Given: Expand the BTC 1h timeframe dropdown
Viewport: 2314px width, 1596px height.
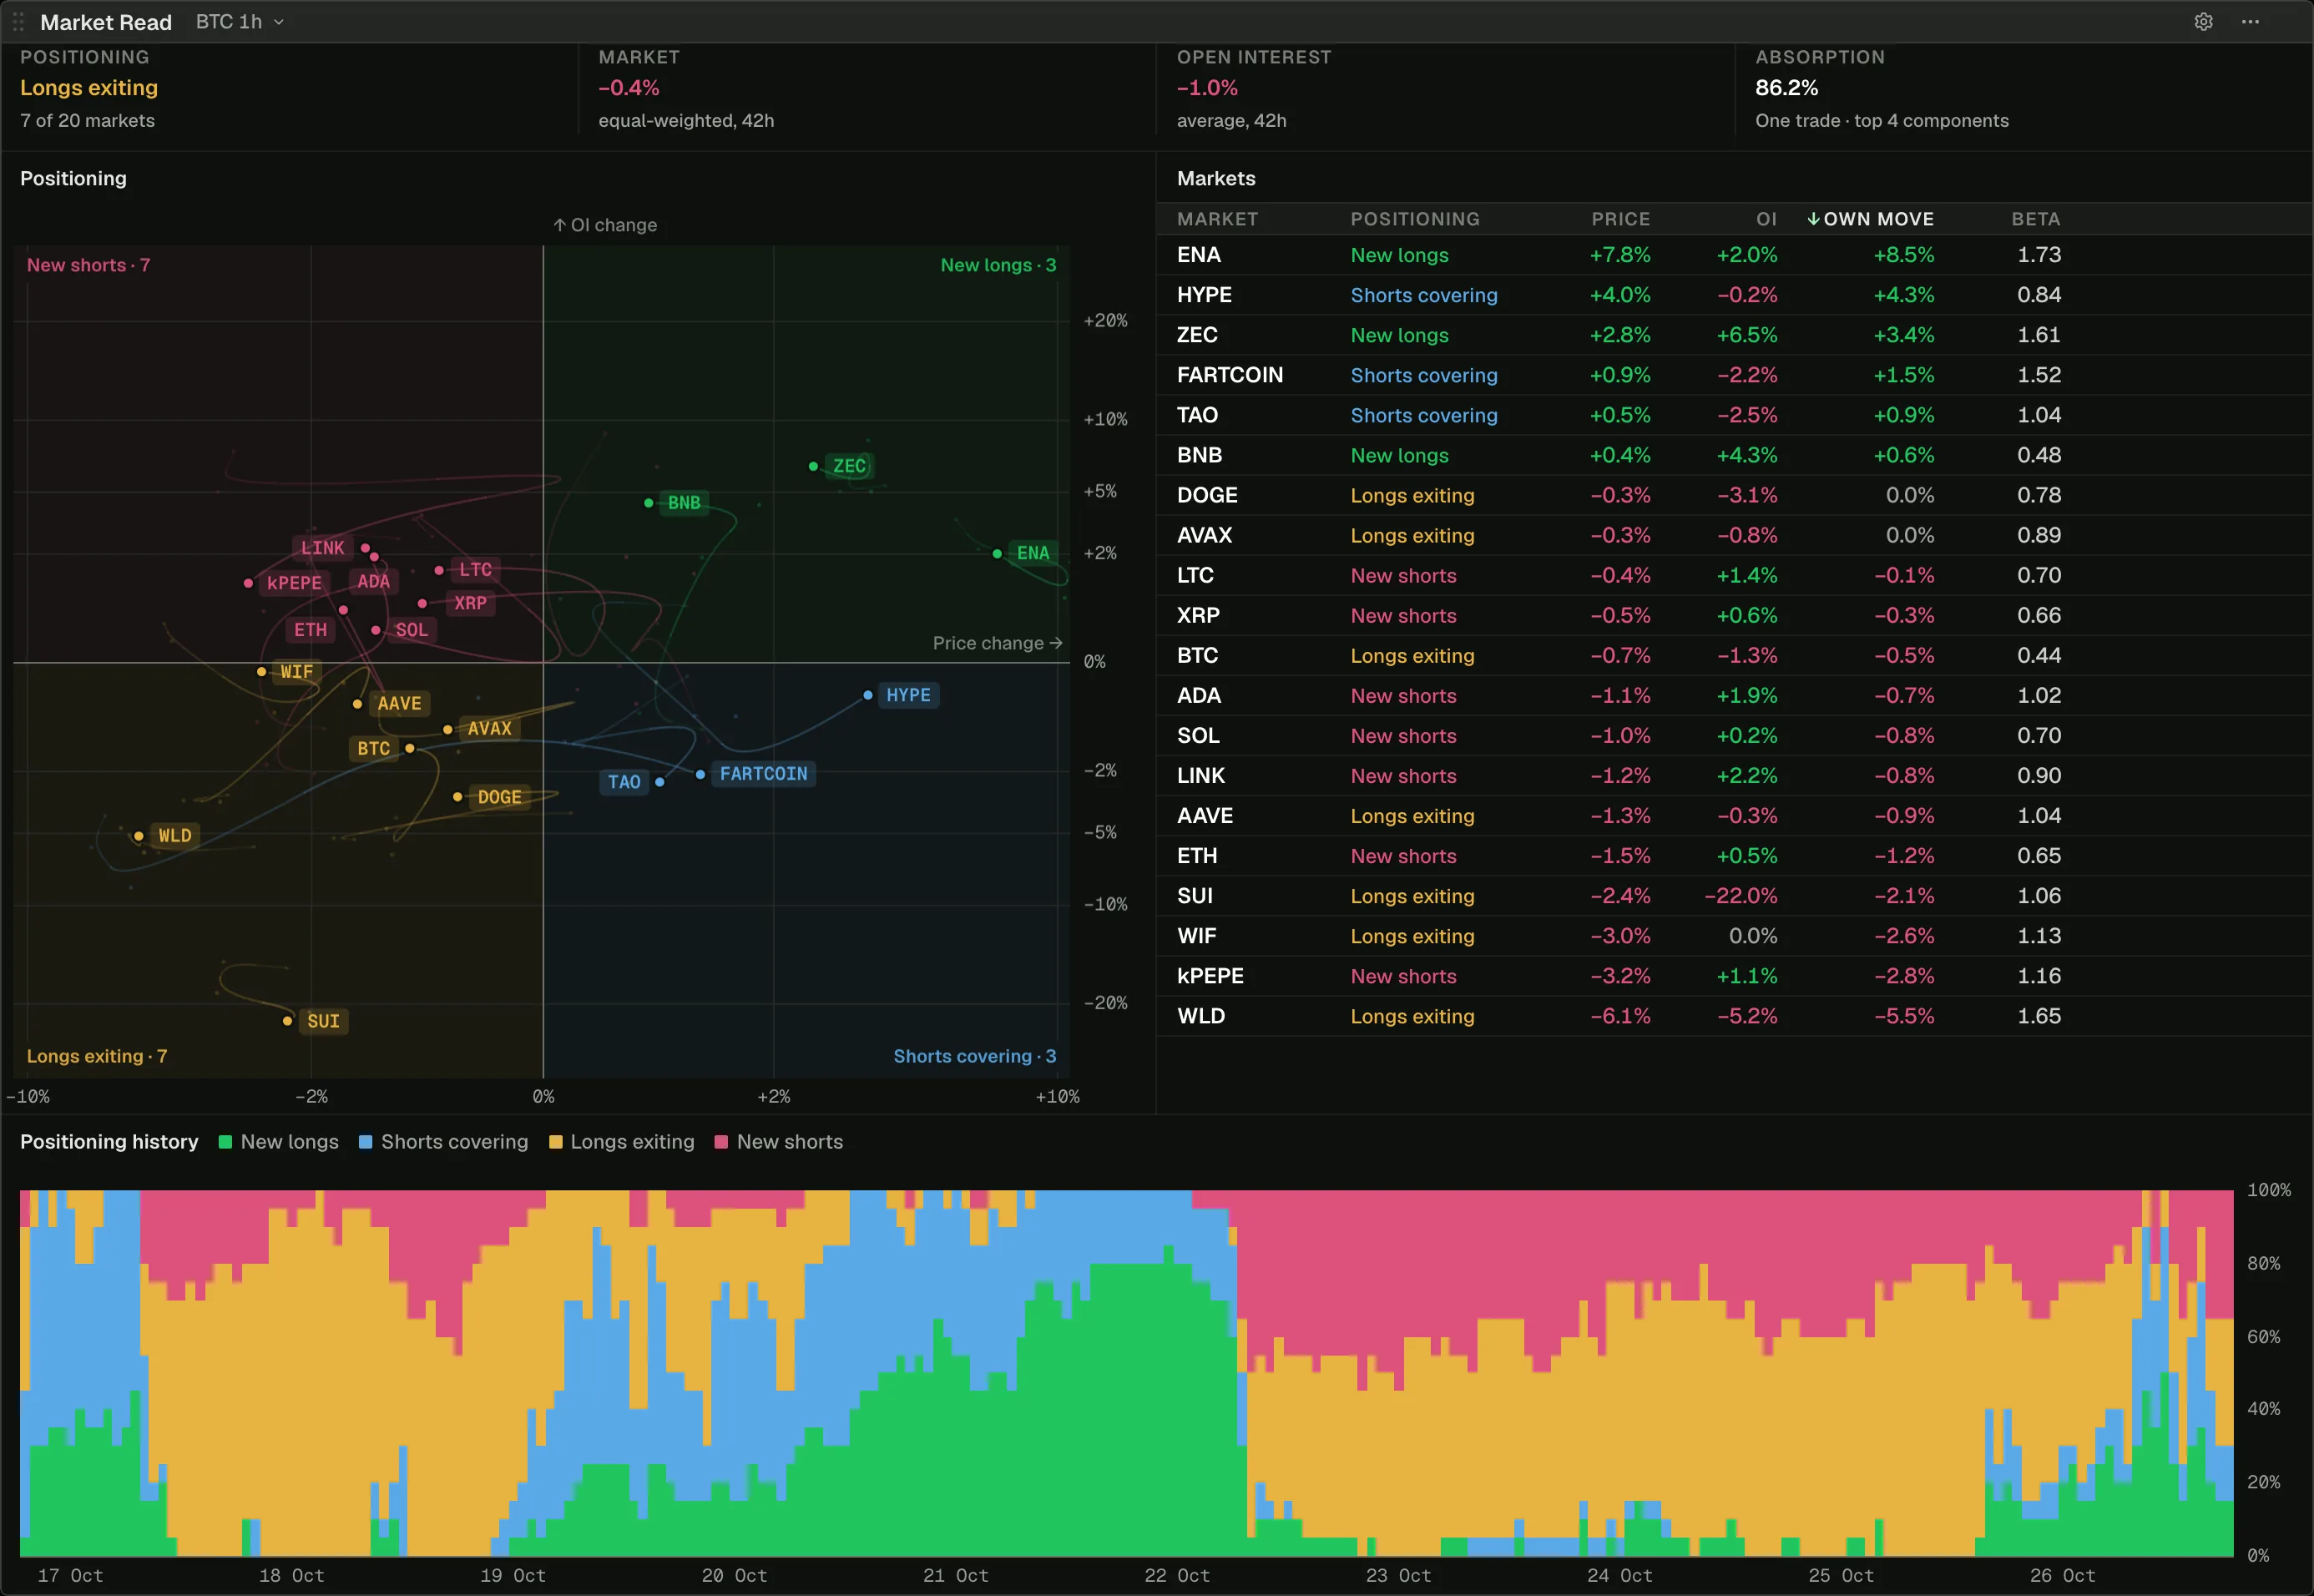Looking at the screenshot, I should (240, 22).
